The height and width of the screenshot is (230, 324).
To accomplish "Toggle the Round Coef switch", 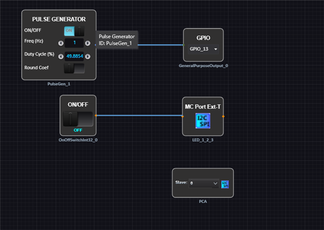I will point(74,68).
